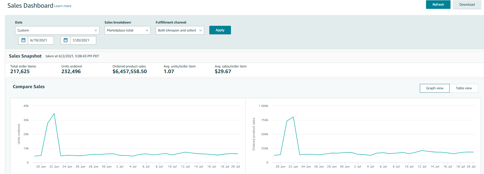The image size is (484, 174).
Task: Select the Sales Dashboard page title
Action: point(30,6)
